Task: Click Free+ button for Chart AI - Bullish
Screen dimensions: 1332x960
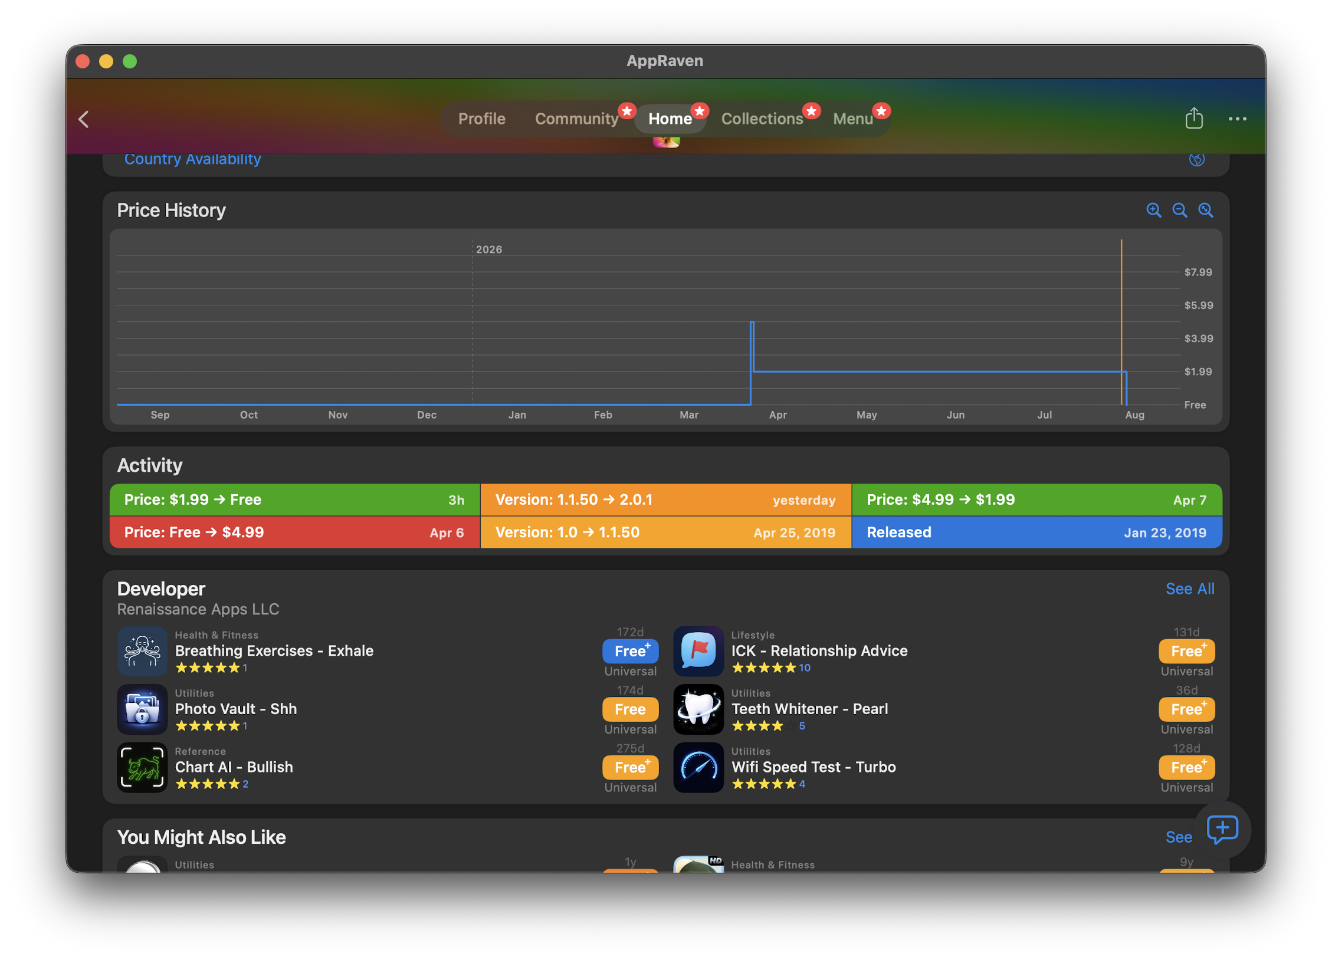Action: [630, 768]
